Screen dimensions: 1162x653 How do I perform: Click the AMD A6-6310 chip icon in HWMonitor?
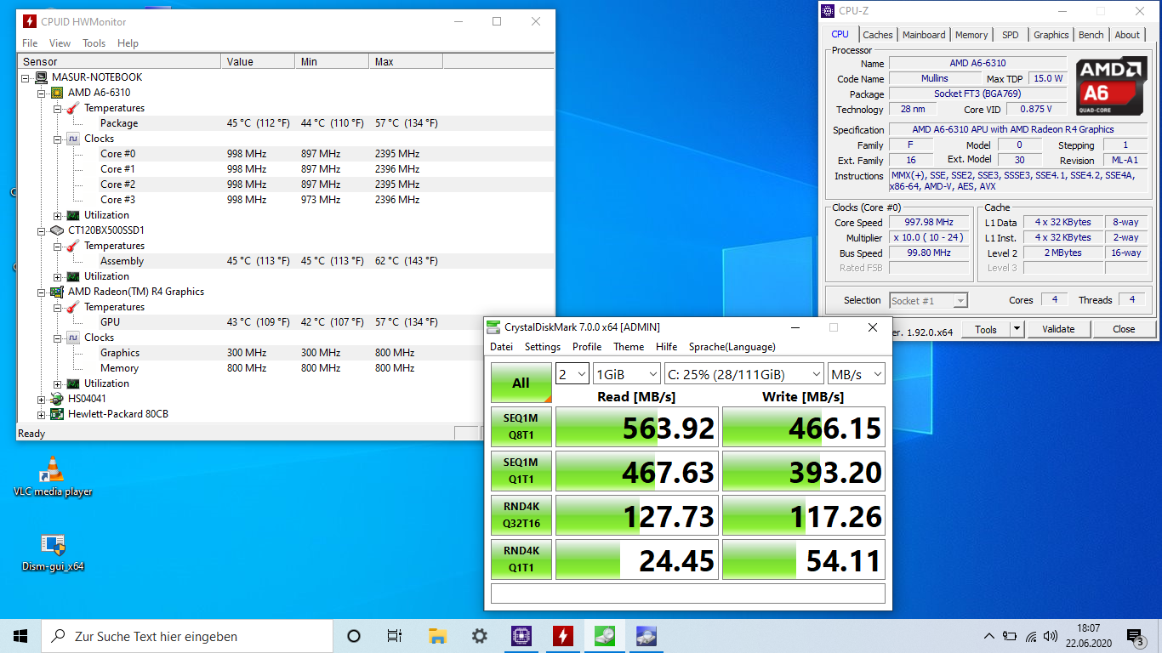pos(57,93)
